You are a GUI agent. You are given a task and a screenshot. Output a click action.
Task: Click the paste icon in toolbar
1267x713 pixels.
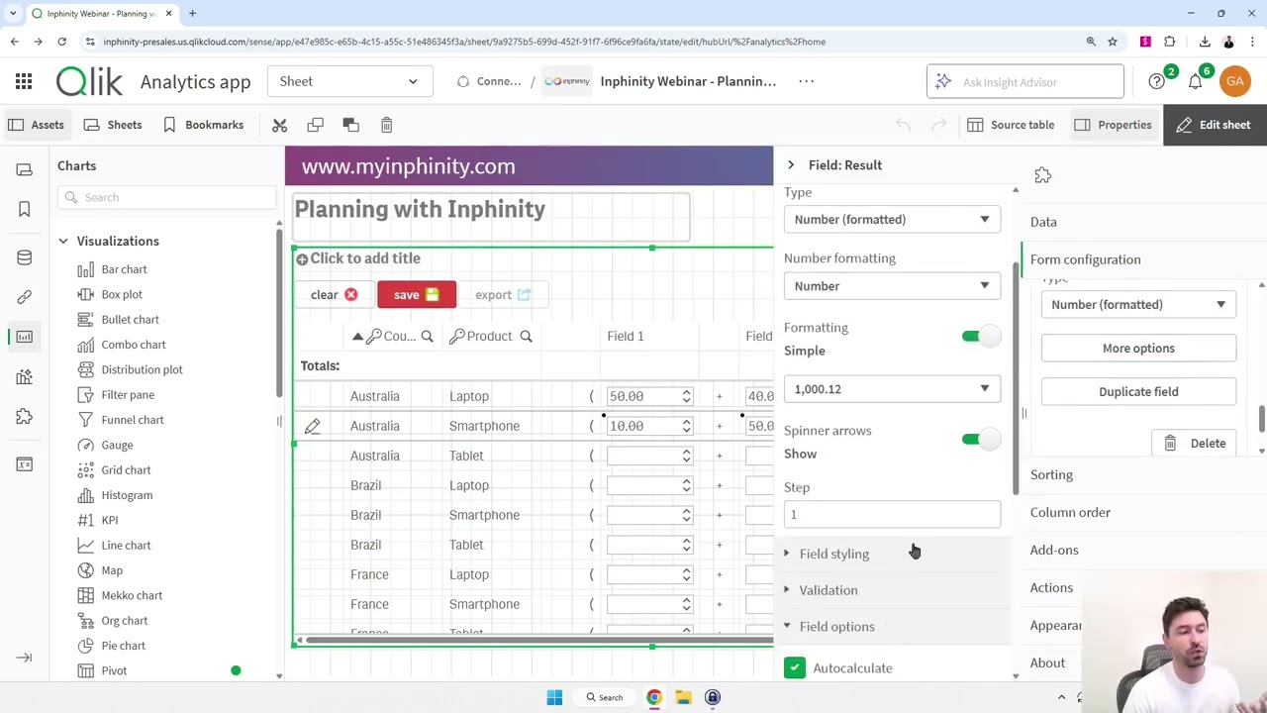pos(350,125)
